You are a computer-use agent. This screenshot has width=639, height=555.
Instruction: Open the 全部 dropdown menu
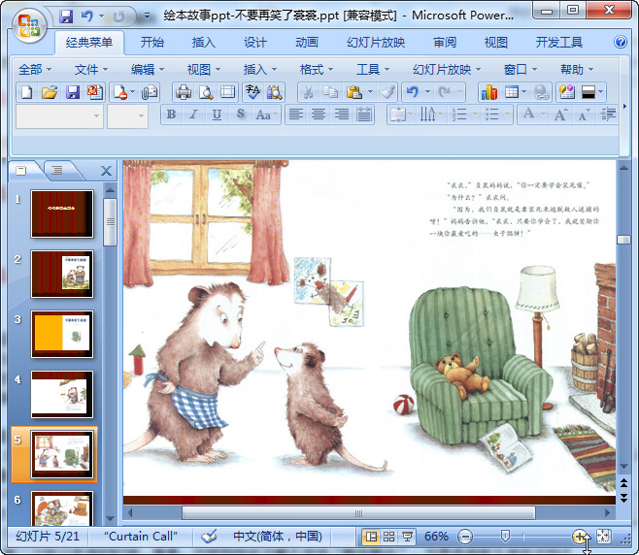click(35, 70)
